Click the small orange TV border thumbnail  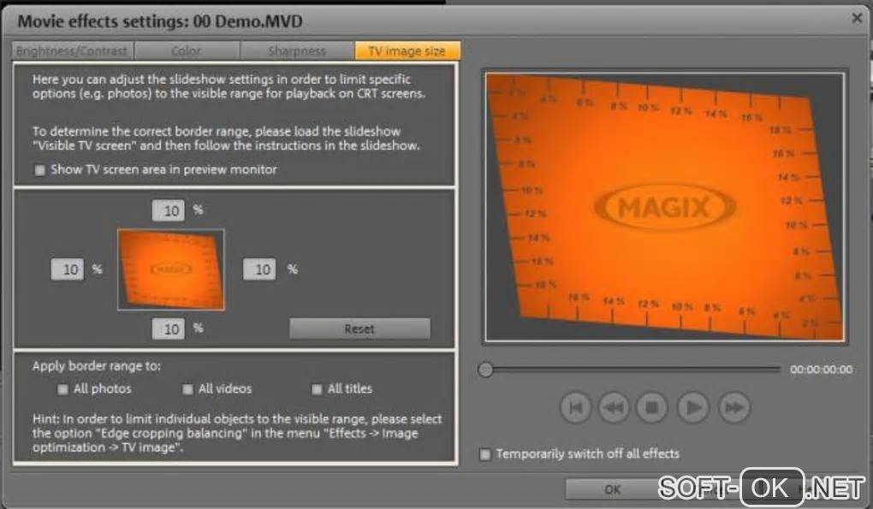tap(171, 269)
